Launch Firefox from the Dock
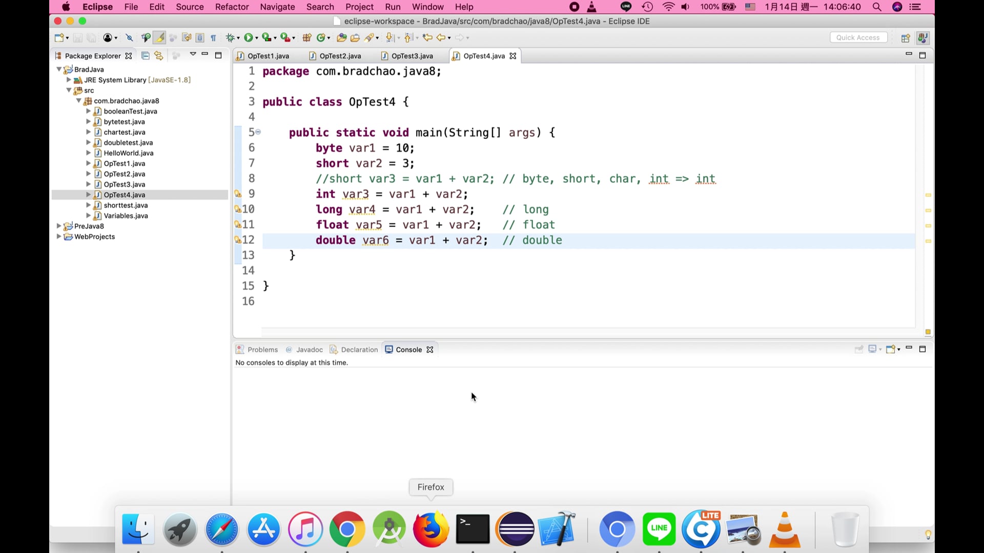This screenshot has height=553, width=984. point(430,529)
